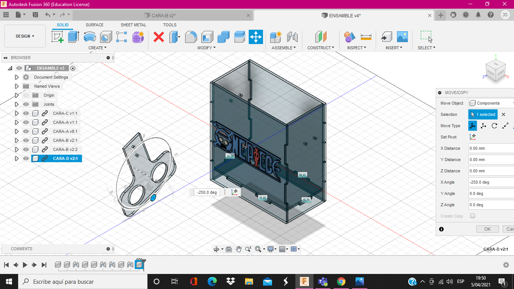Expand the CARA-D v2:1 tree node
This screenshot has width=514, height=289.
pos(17,158)
